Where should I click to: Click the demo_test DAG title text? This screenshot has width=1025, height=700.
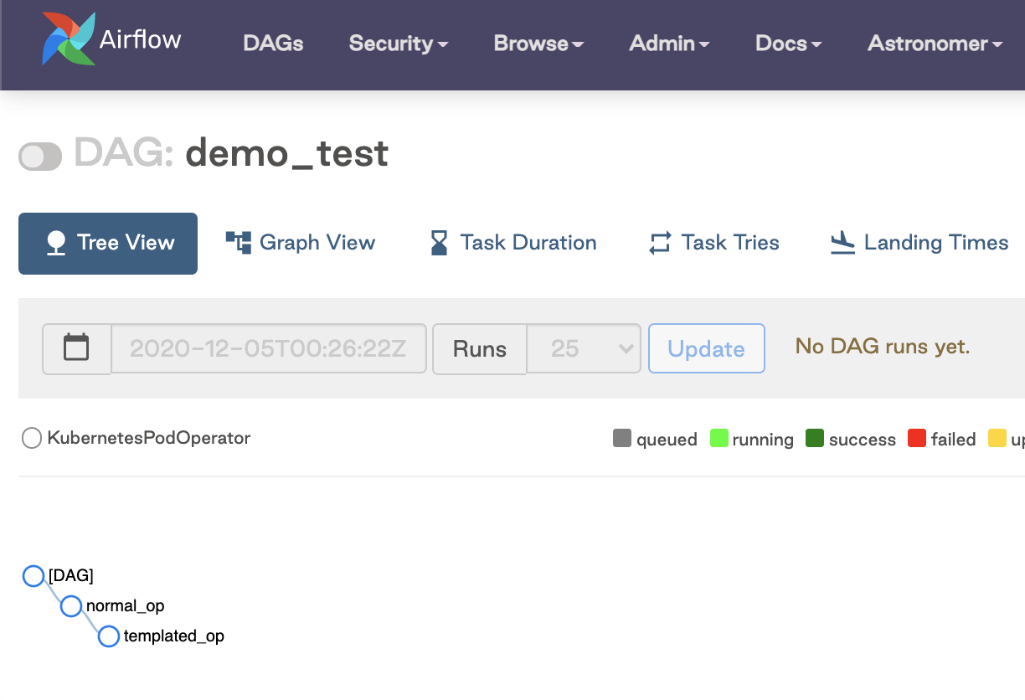tap(286, 154)
